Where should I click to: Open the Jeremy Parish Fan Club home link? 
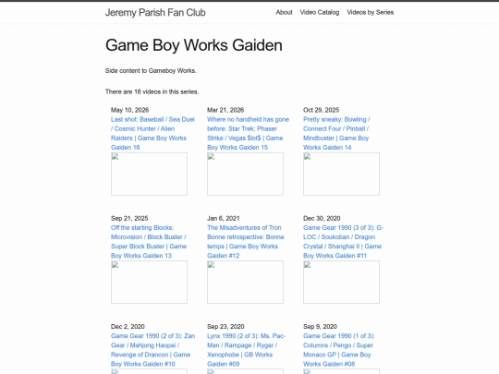(155, 12)
